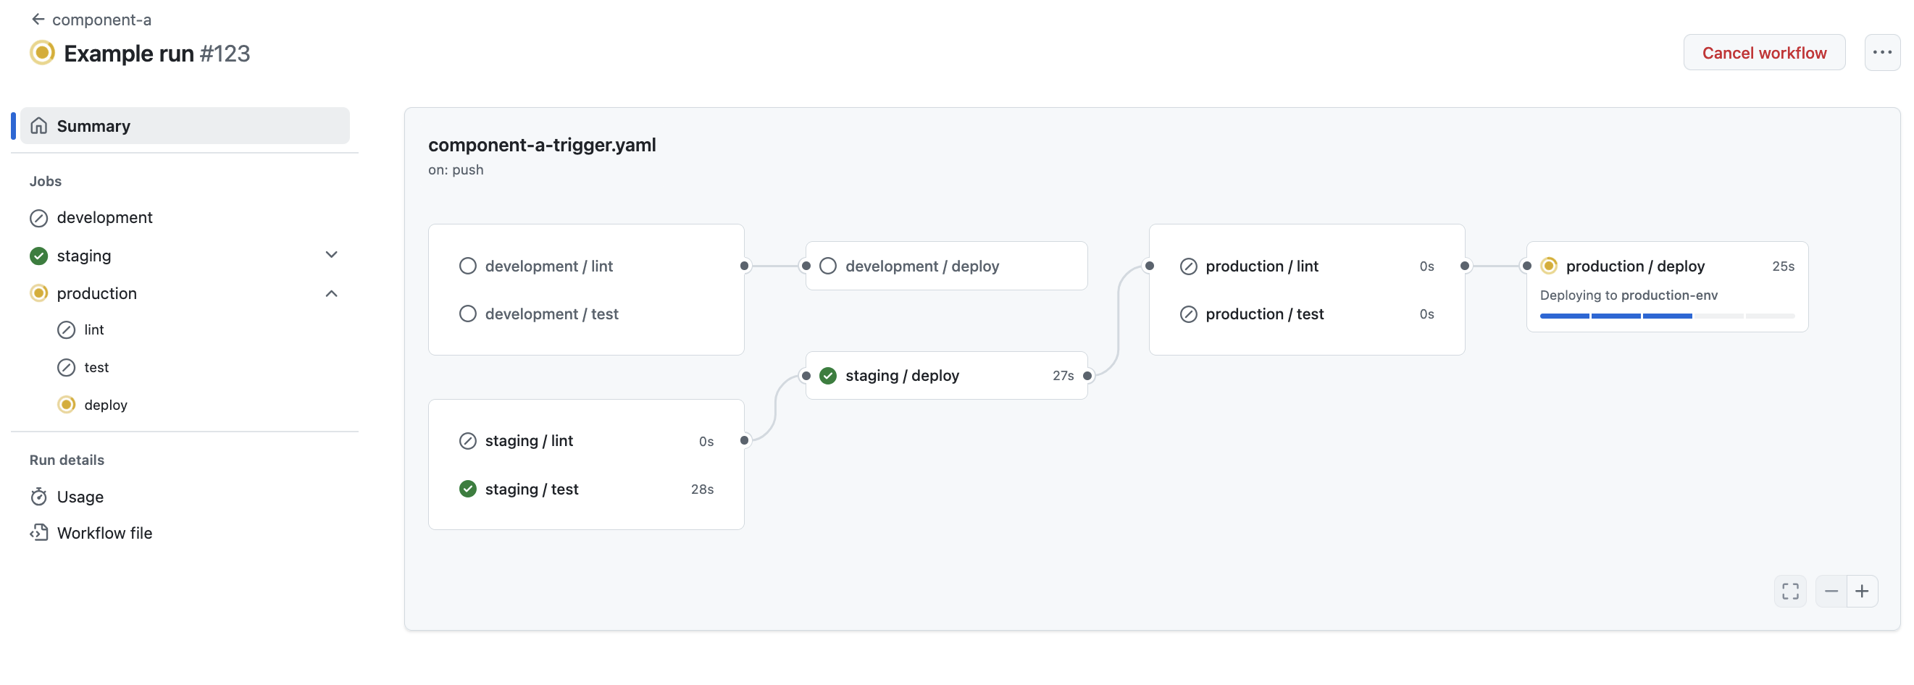Open the ellipsis options menu
The image size is (1914, 685).
(x=1883, y=52)
